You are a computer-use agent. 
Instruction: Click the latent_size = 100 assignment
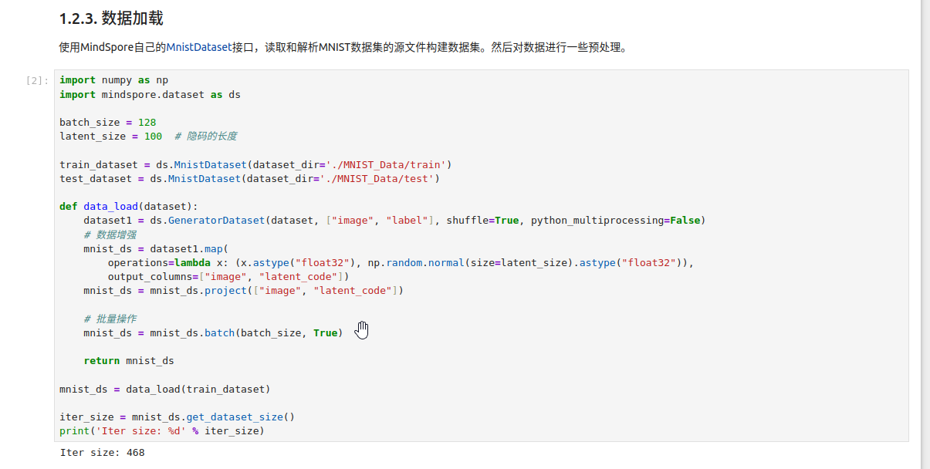pyautogui.click(x=110, y=137)
